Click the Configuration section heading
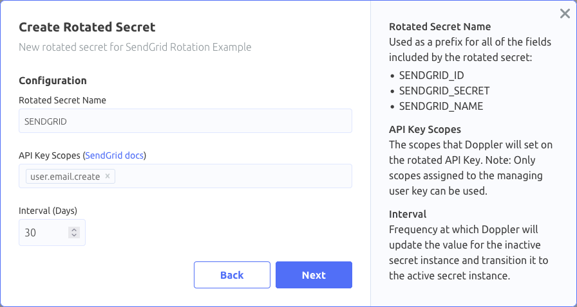 pyautogui.click(x=53, y=81)
